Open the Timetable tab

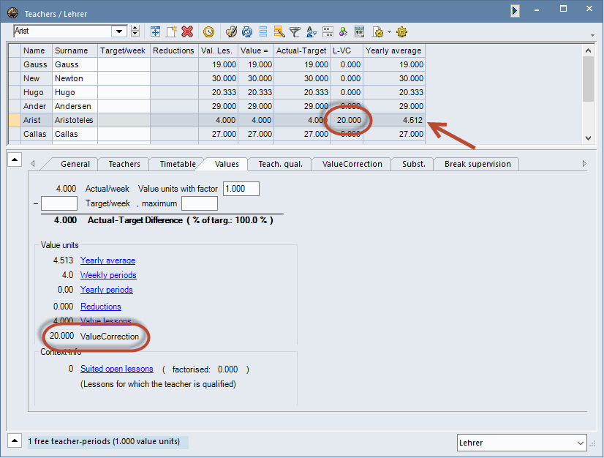(x=178, y=164)
